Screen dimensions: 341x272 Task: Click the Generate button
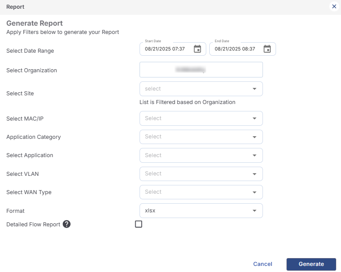click(311, 264)
